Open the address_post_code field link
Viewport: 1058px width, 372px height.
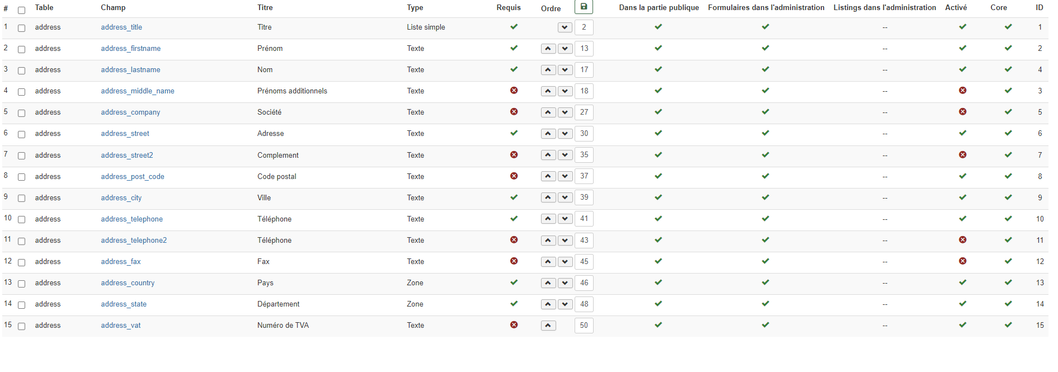133,177
